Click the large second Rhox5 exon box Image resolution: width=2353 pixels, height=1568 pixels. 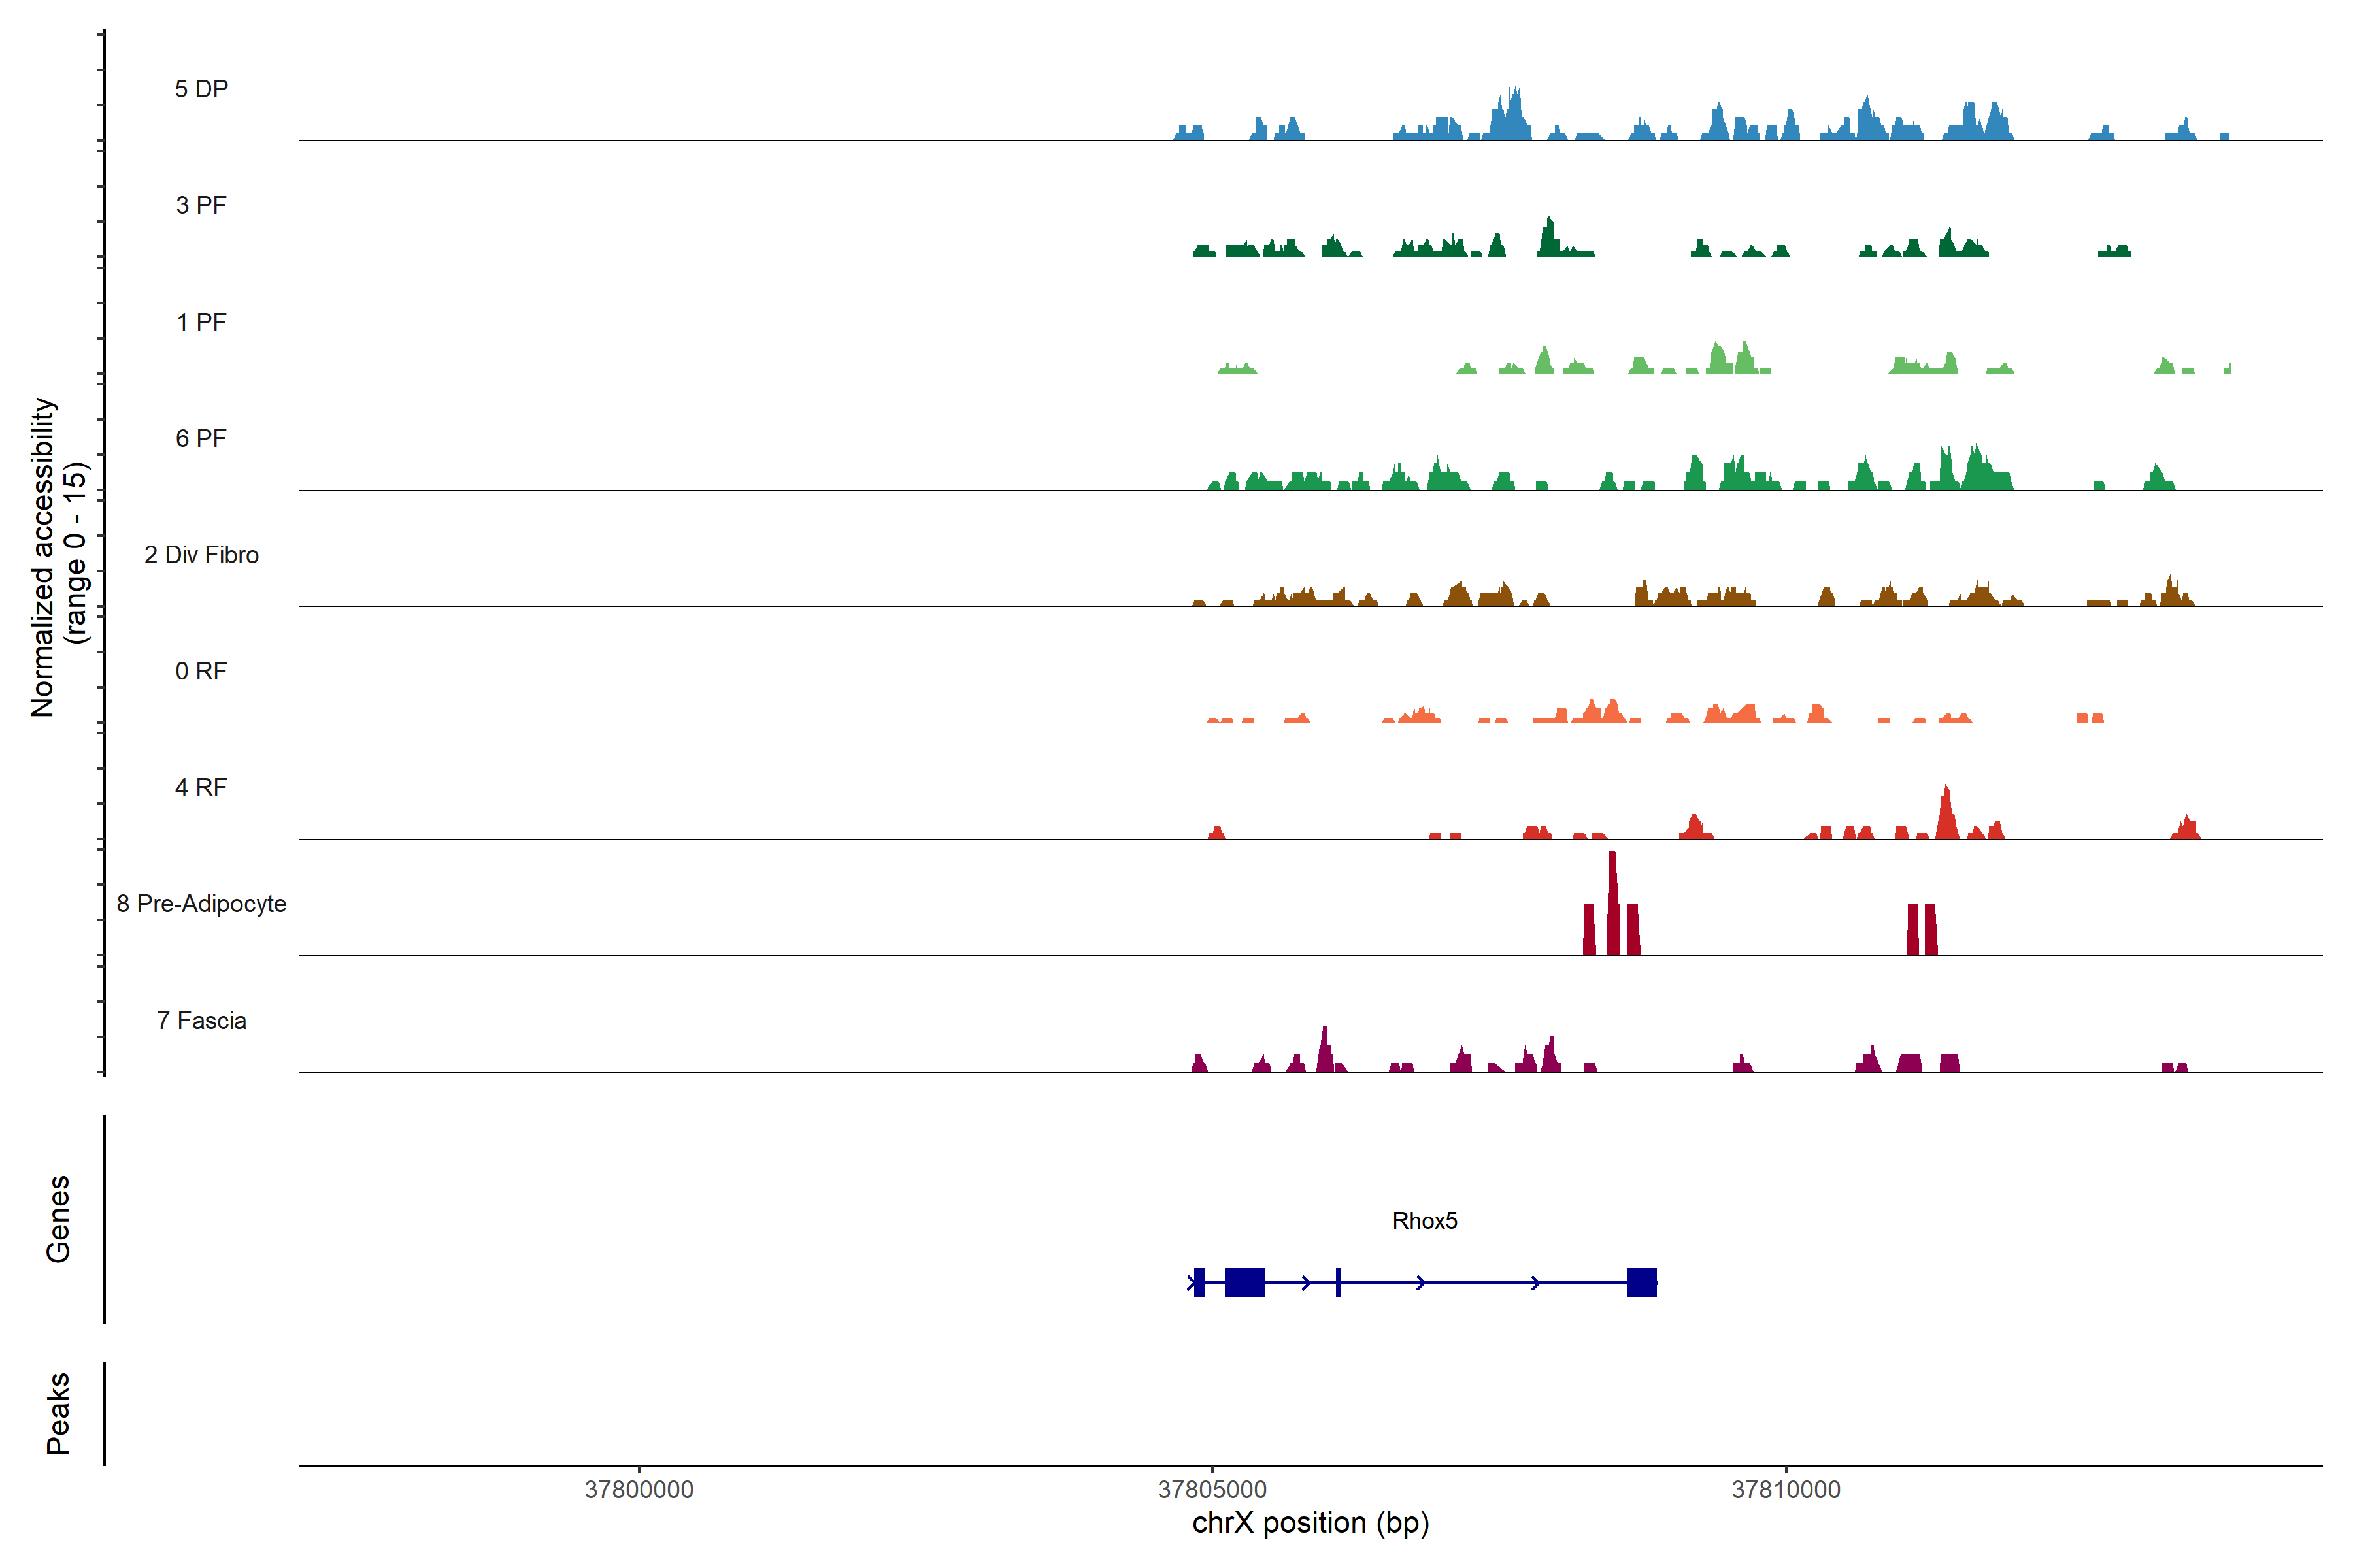1244,1282
